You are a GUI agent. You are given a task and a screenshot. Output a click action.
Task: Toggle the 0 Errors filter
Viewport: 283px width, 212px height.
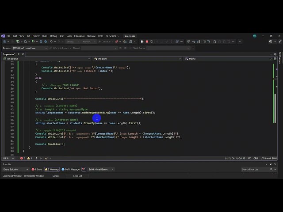pyautogui.click(x=37, y=170)
